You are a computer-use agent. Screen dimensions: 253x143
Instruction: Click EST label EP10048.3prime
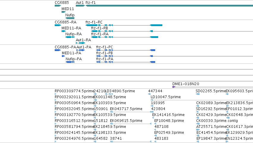click(x=169, y=121)
